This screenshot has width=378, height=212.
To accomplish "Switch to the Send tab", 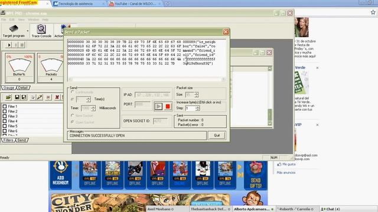I will tap(22, 140).
